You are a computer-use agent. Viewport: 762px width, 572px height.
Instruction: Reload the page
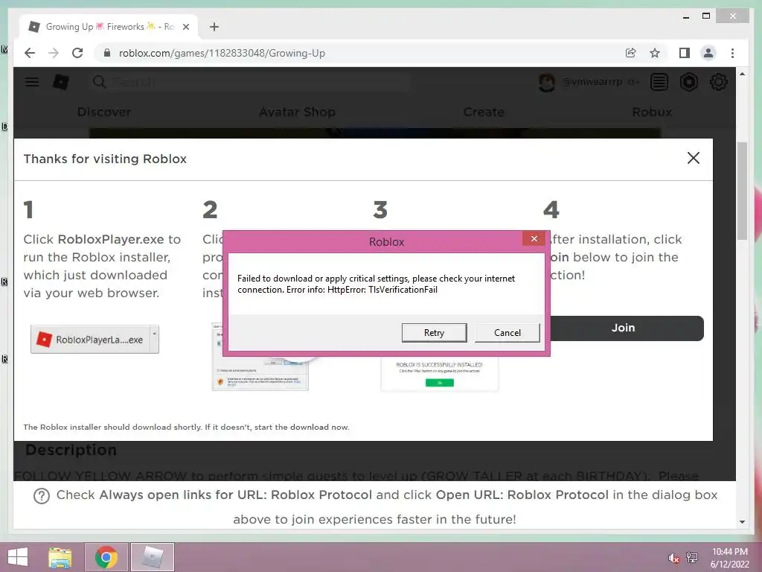pos(77,53)
